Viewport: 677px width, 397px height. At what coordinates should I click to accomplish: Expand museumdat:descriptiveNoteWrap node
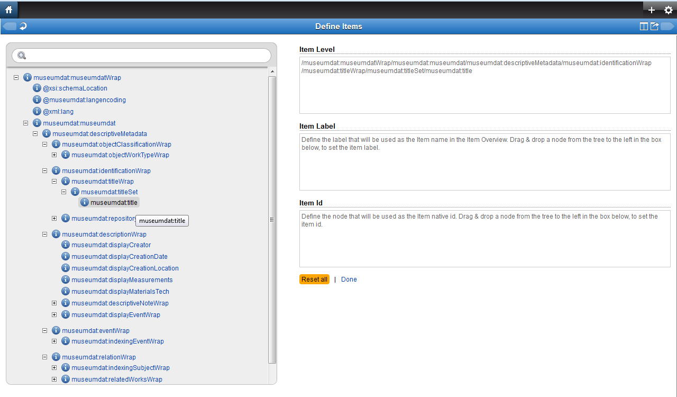point(54,303)
